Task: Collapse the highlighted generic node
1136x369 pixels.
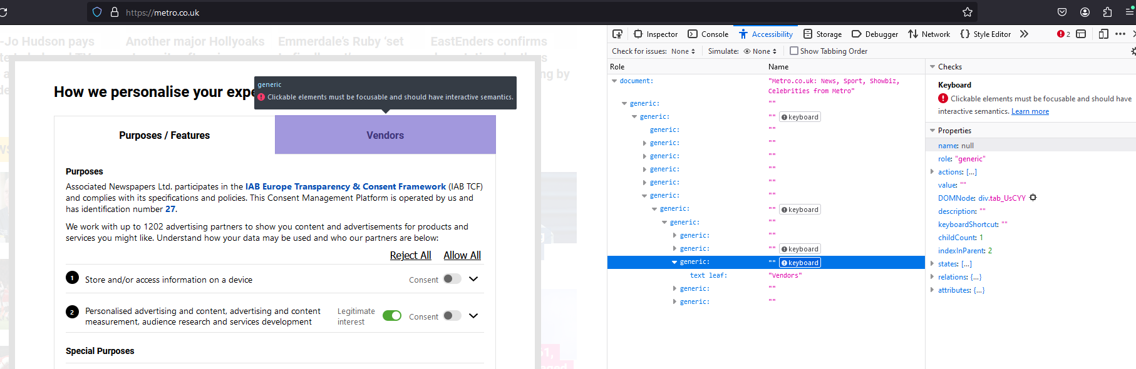Action: tap(674, 262)
